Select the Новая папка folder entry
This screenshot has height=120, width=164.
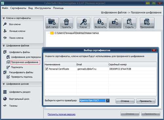pyautogui.click(x=76, y=33)
